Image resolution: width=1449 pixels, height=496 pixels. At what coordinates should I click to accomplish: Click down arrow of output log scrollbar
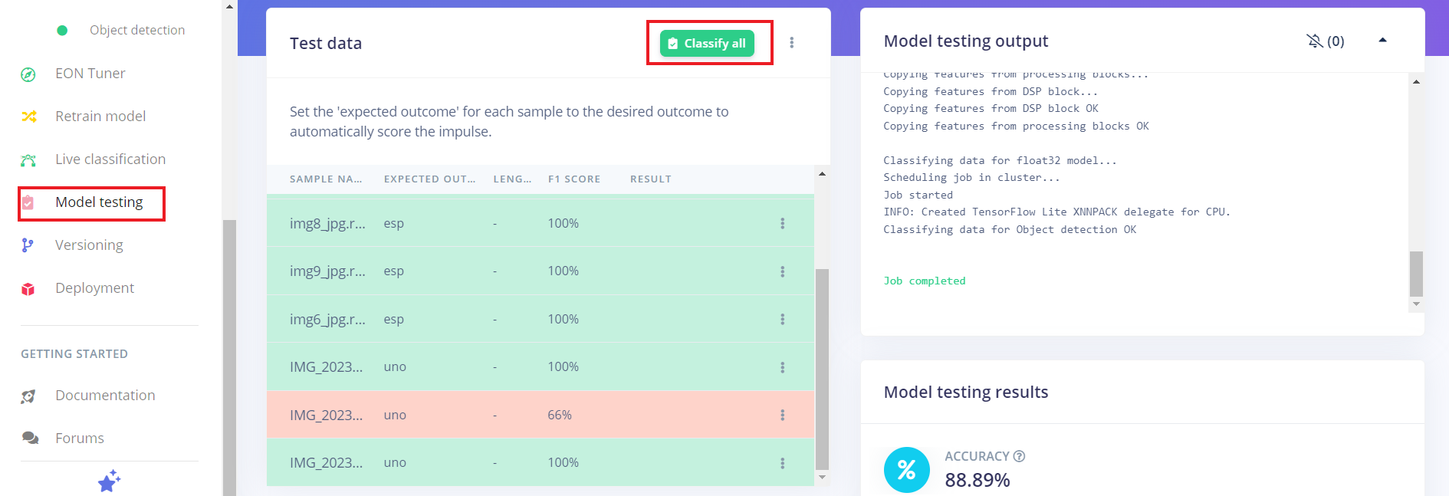(x=1416, y=304)
